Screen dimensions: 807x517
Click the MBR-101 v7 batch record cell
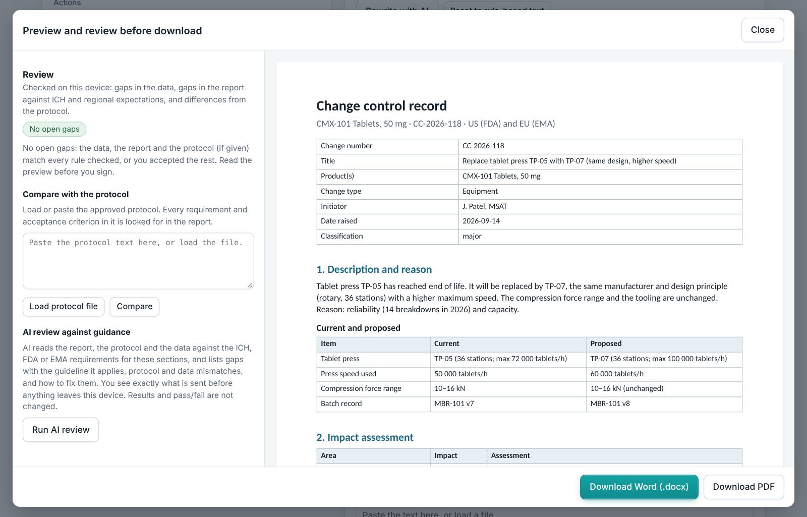(x=508, y=404)
